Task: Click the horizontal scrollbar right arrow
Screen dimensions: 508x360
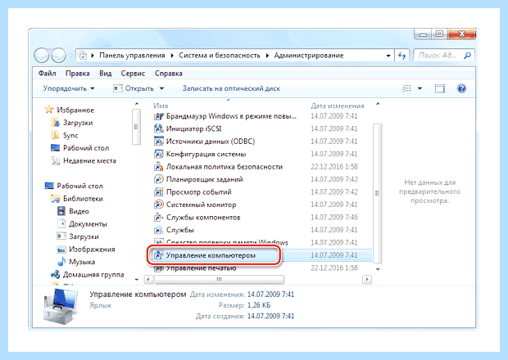Action: point(367,279)
